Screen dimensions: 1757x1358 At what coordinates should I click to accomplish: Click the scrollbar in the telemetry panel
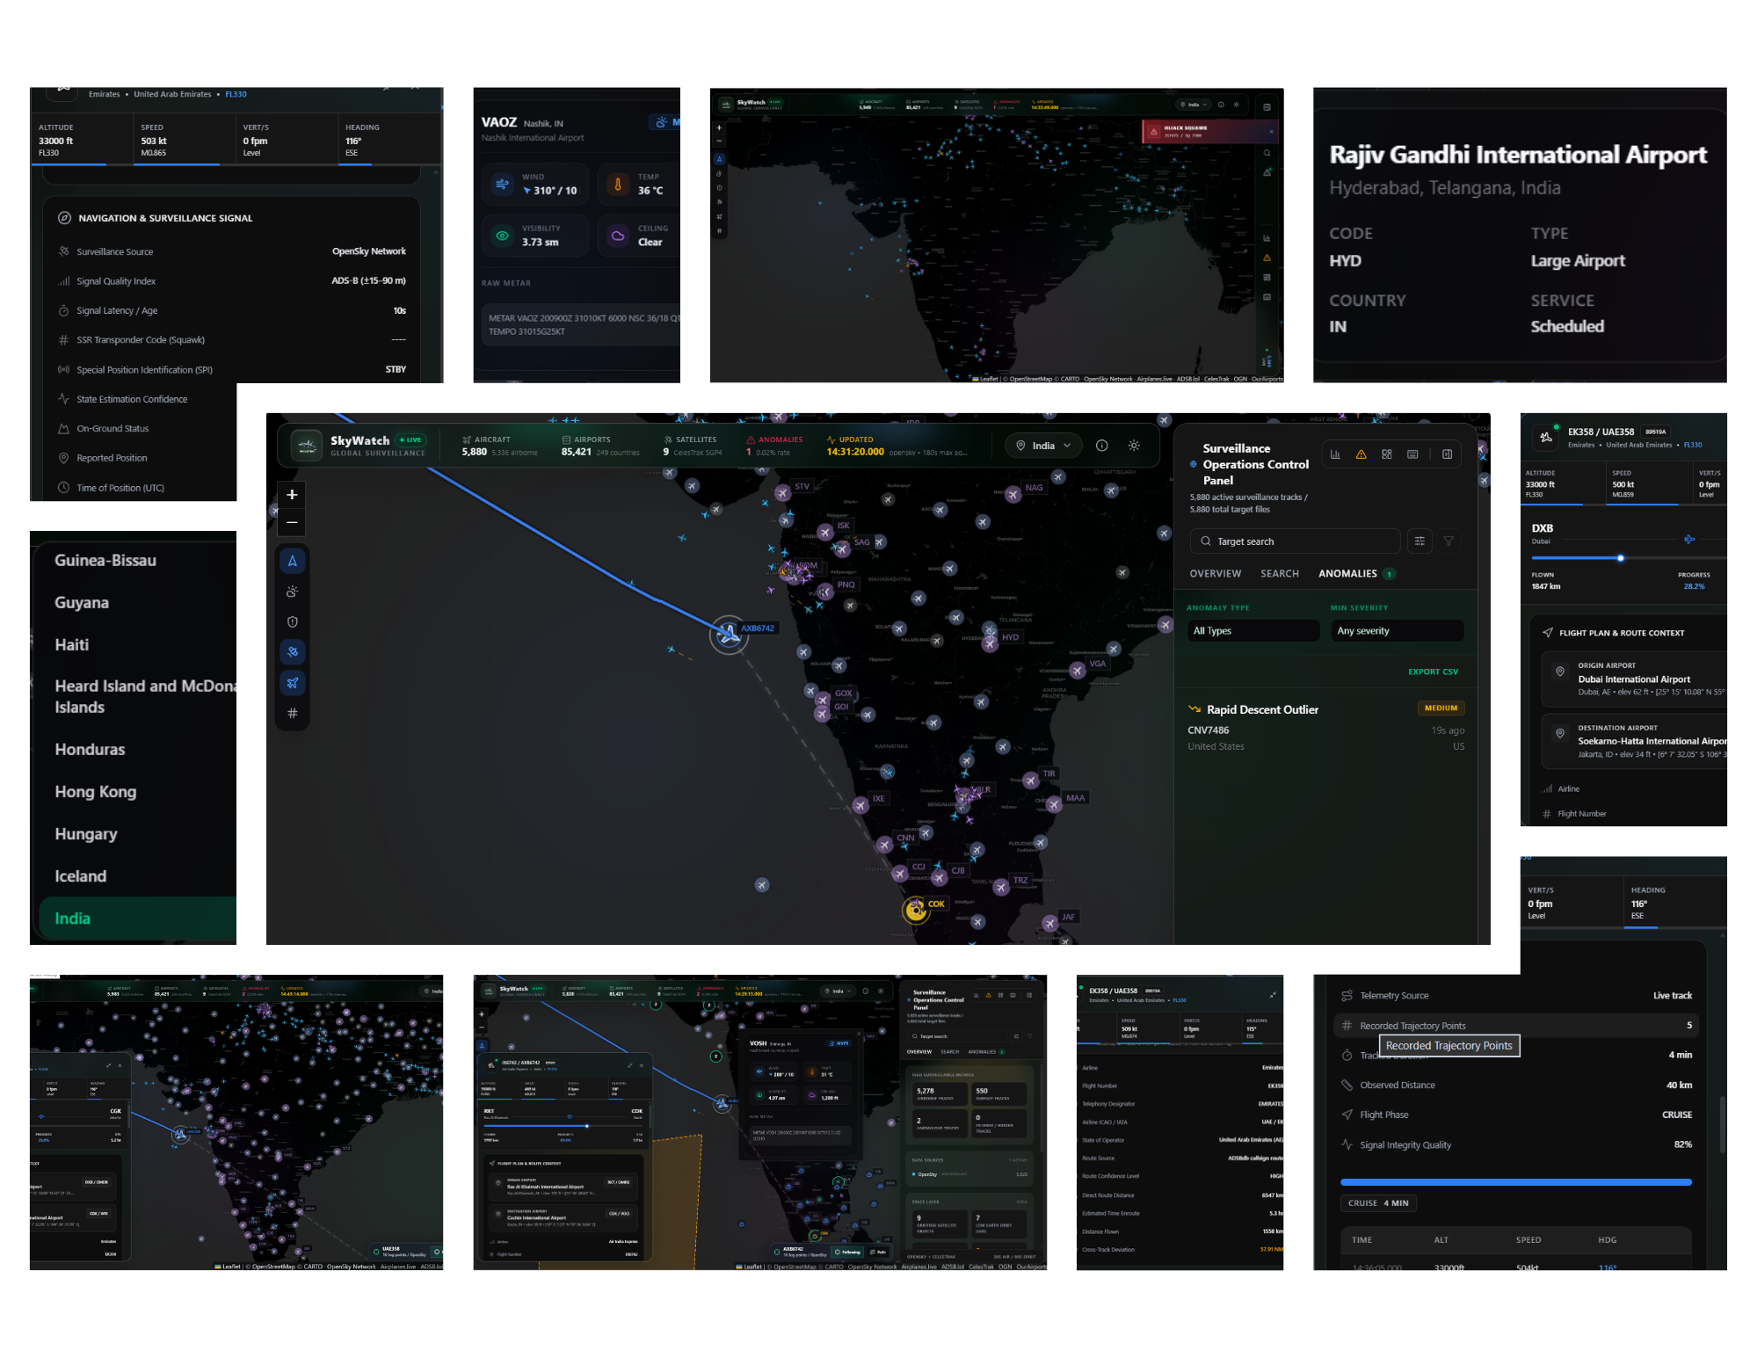[1721, 1123]
